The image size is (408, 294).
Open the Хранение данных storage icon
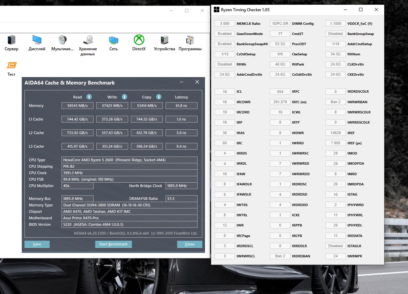tap(88, 40)
